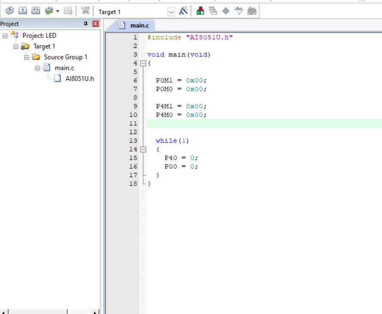
Task: Collapse the Source Group 1 folder
Action: 27,57
